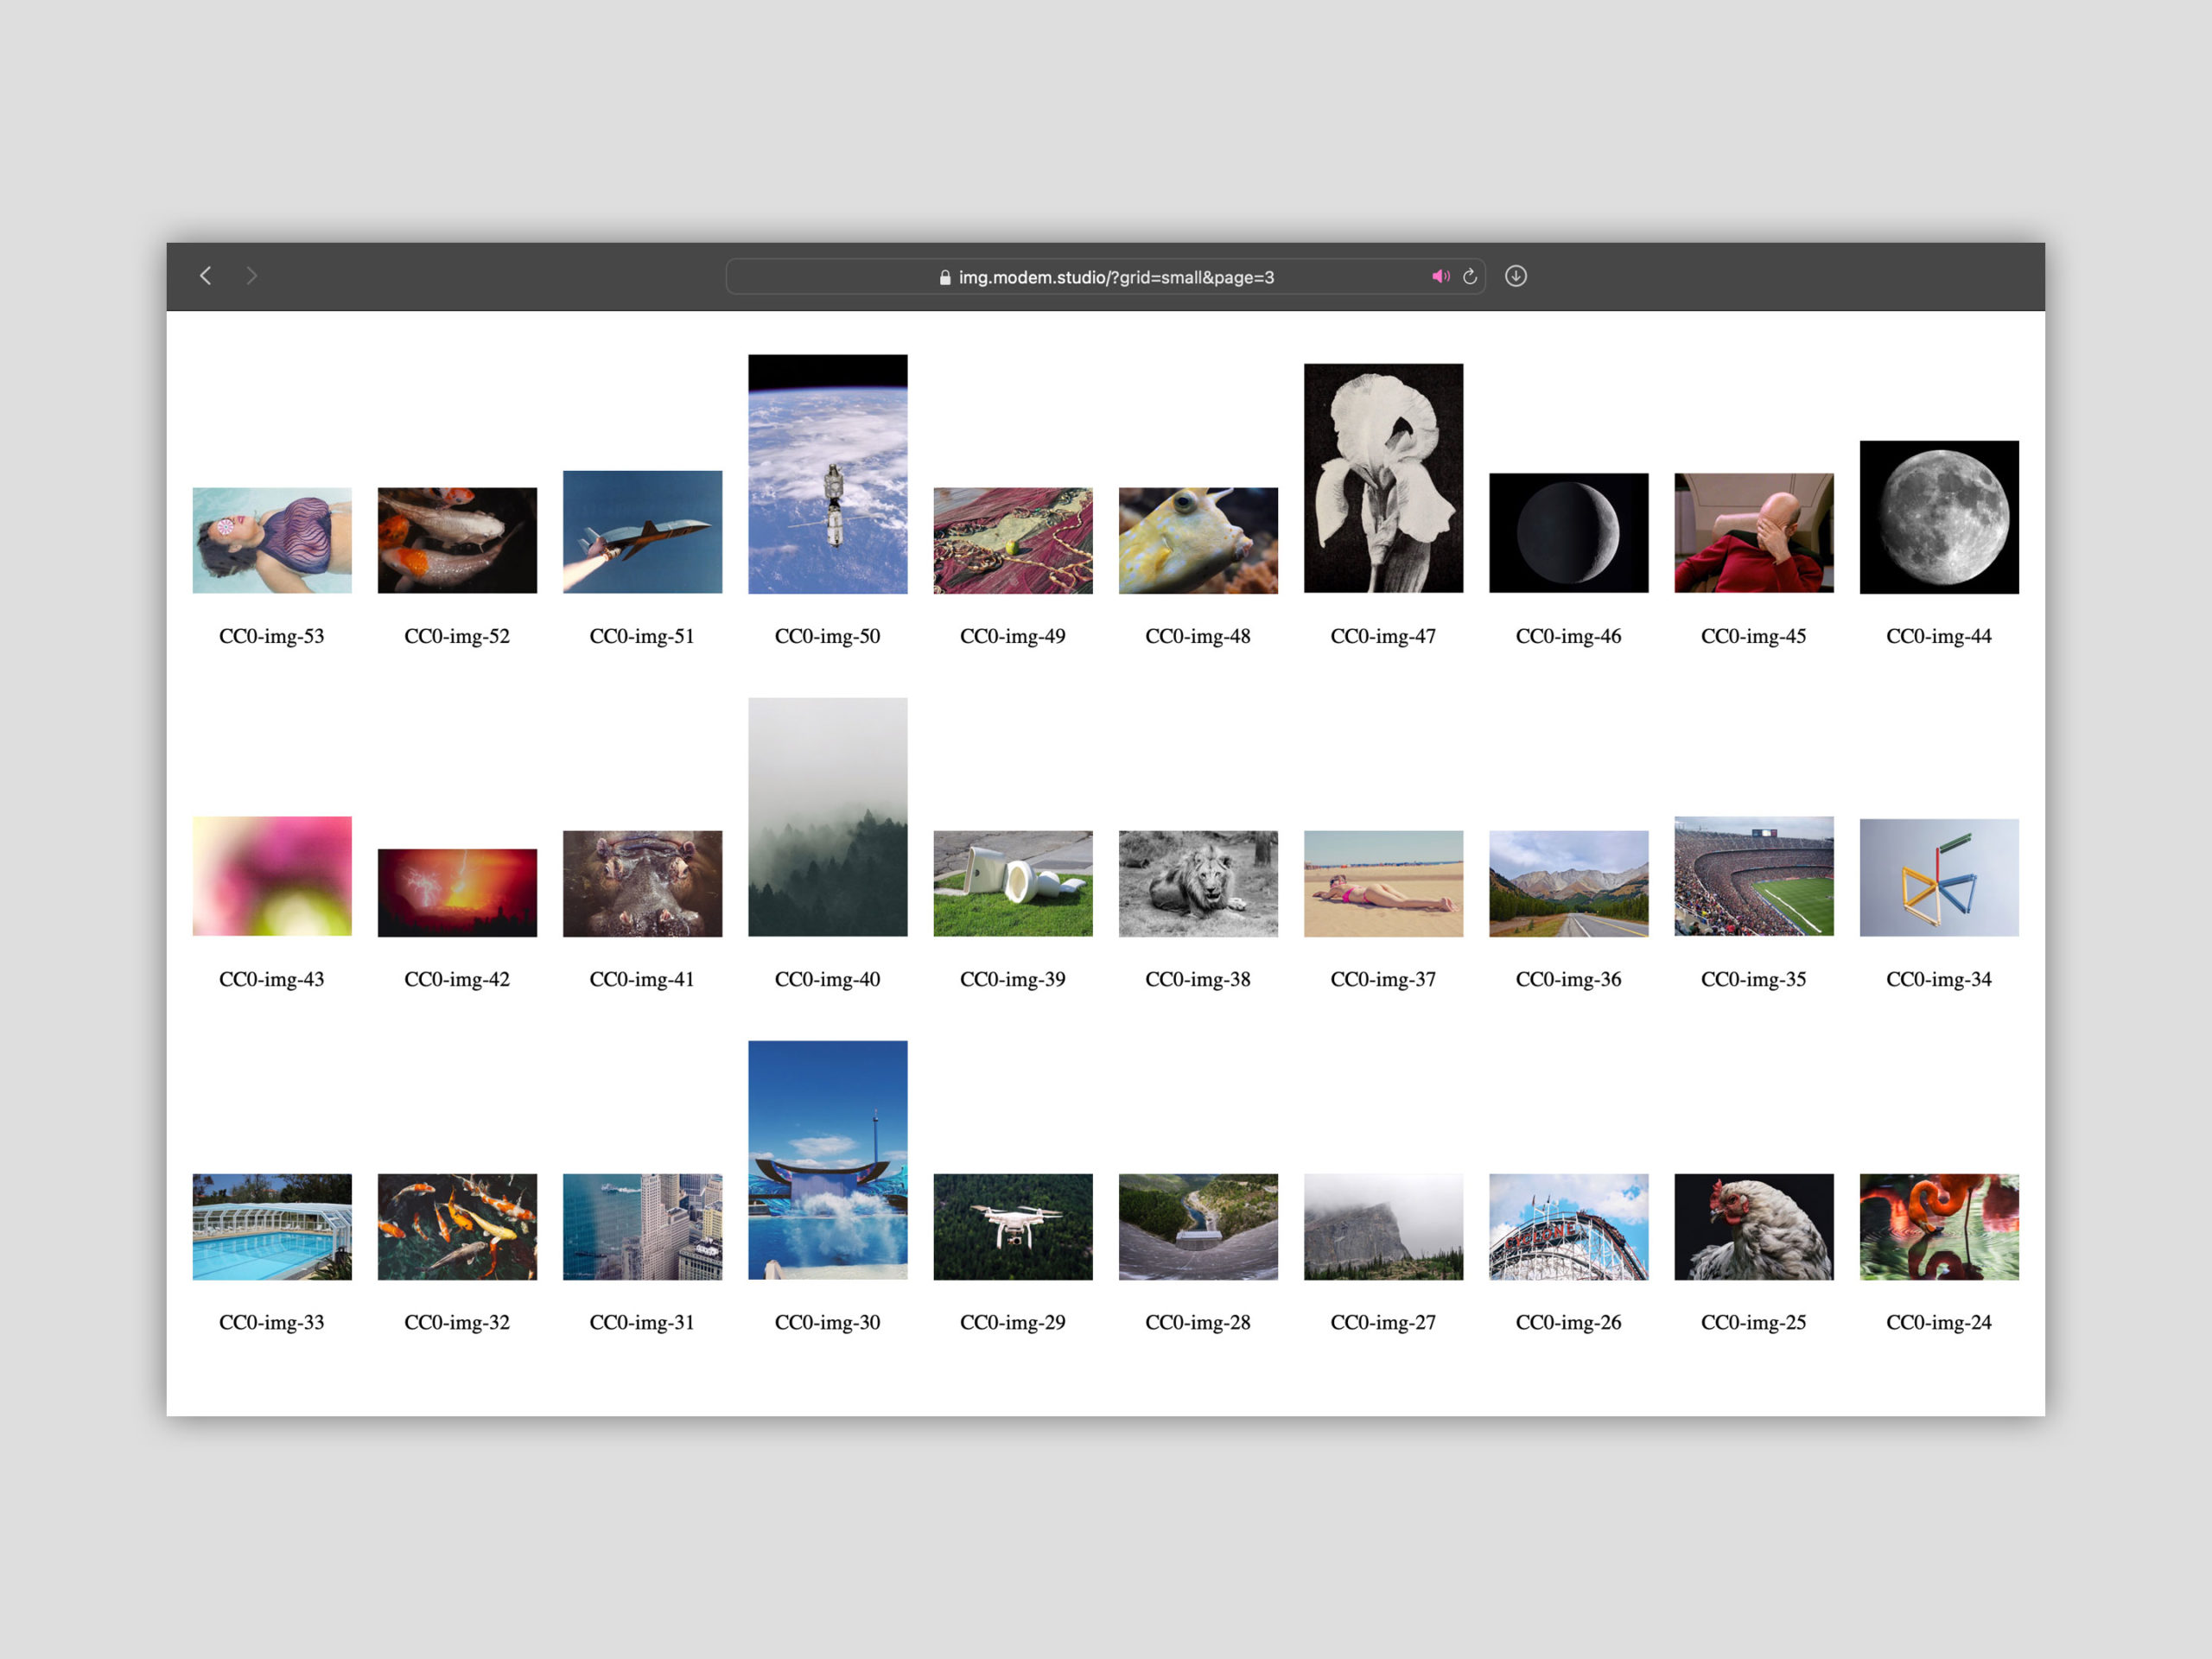The height and width of the screenshot is (1659, 2212).
Task: Select the rocket plane thumbnail CC0-img-51
Action: 642,532
